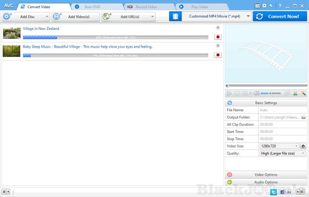Open the settings gear in title bar

click(265, 6)
